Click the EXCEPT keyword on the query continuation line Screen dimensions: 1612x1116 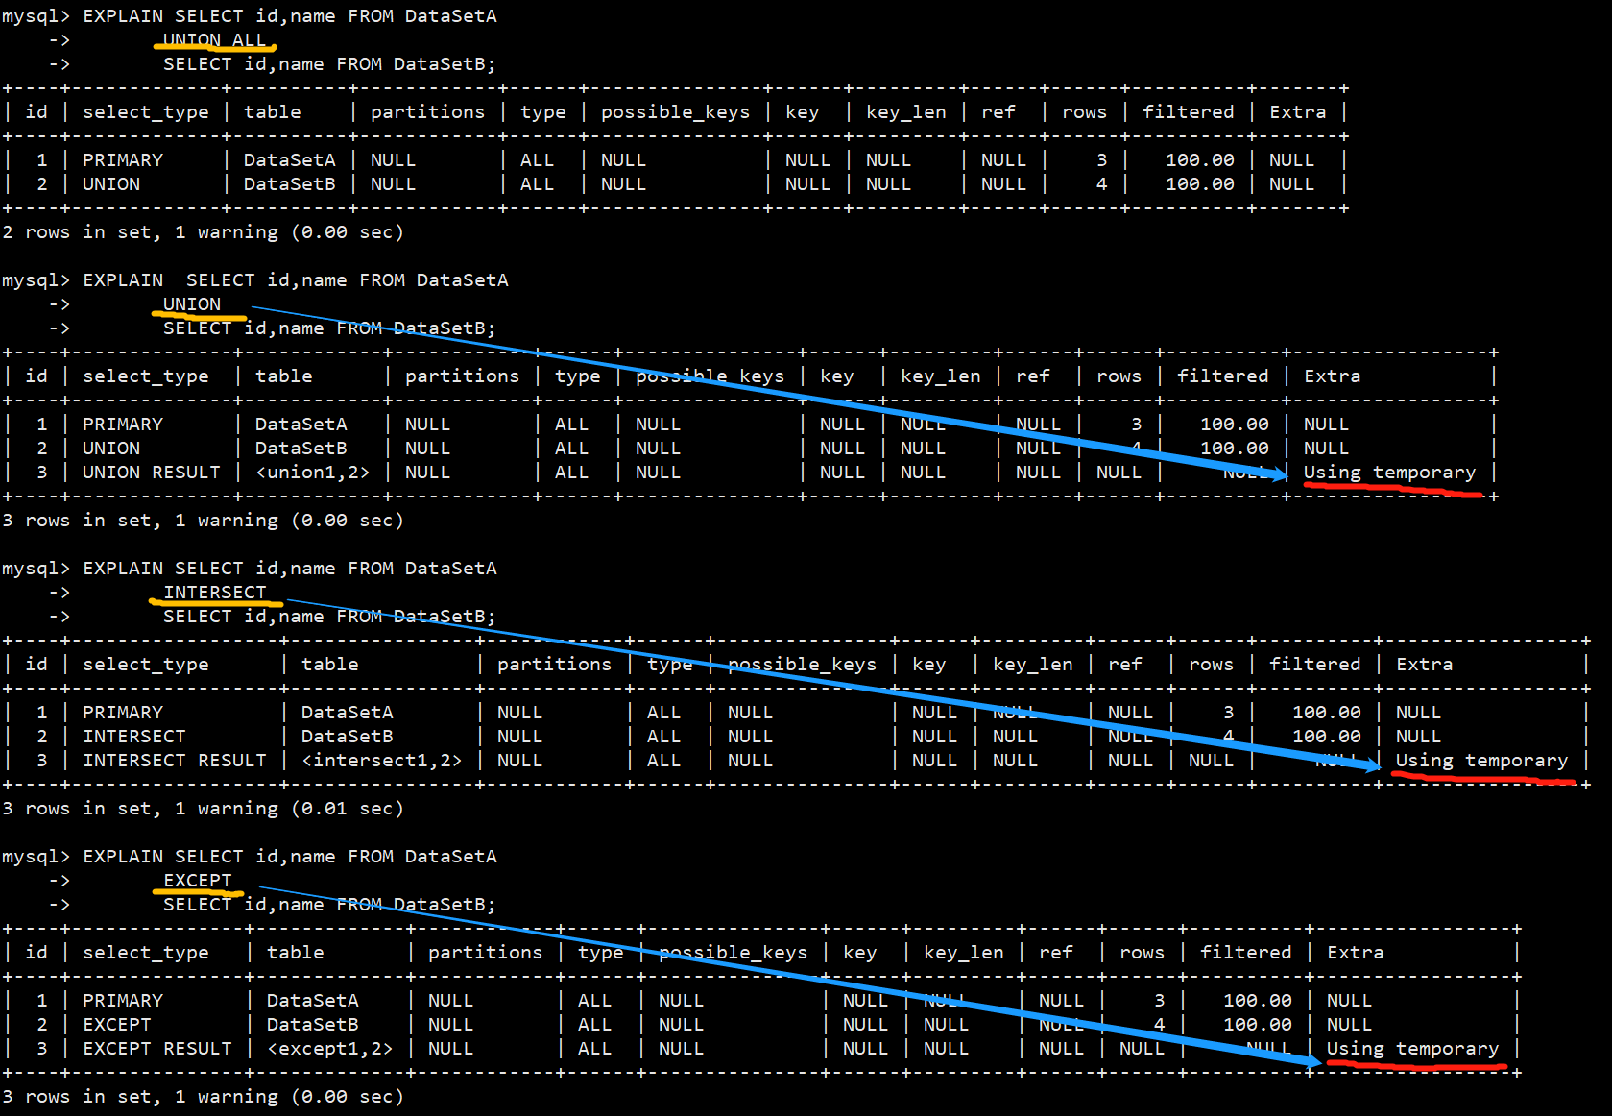pos(198,881)
